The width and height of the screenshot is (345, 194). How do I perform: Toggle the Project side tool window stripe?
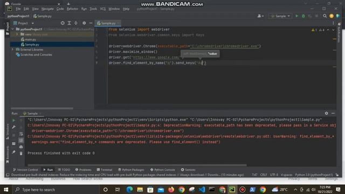tap(8, 29)
